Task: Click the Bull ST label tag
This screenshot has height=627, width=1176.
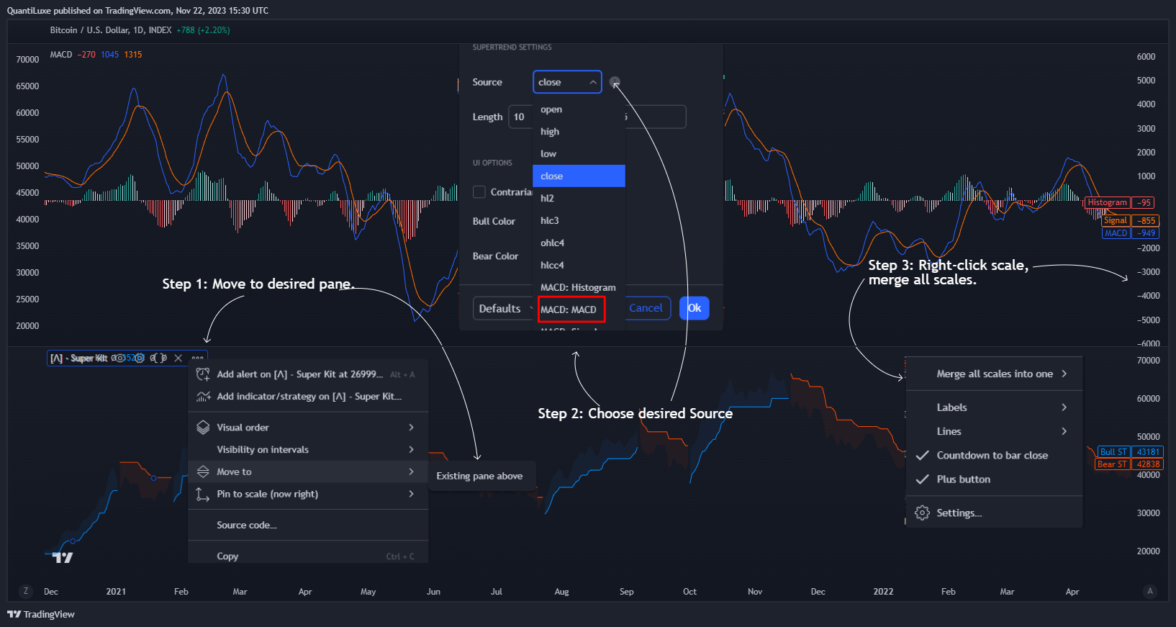Action: [x=1113, y=452]
